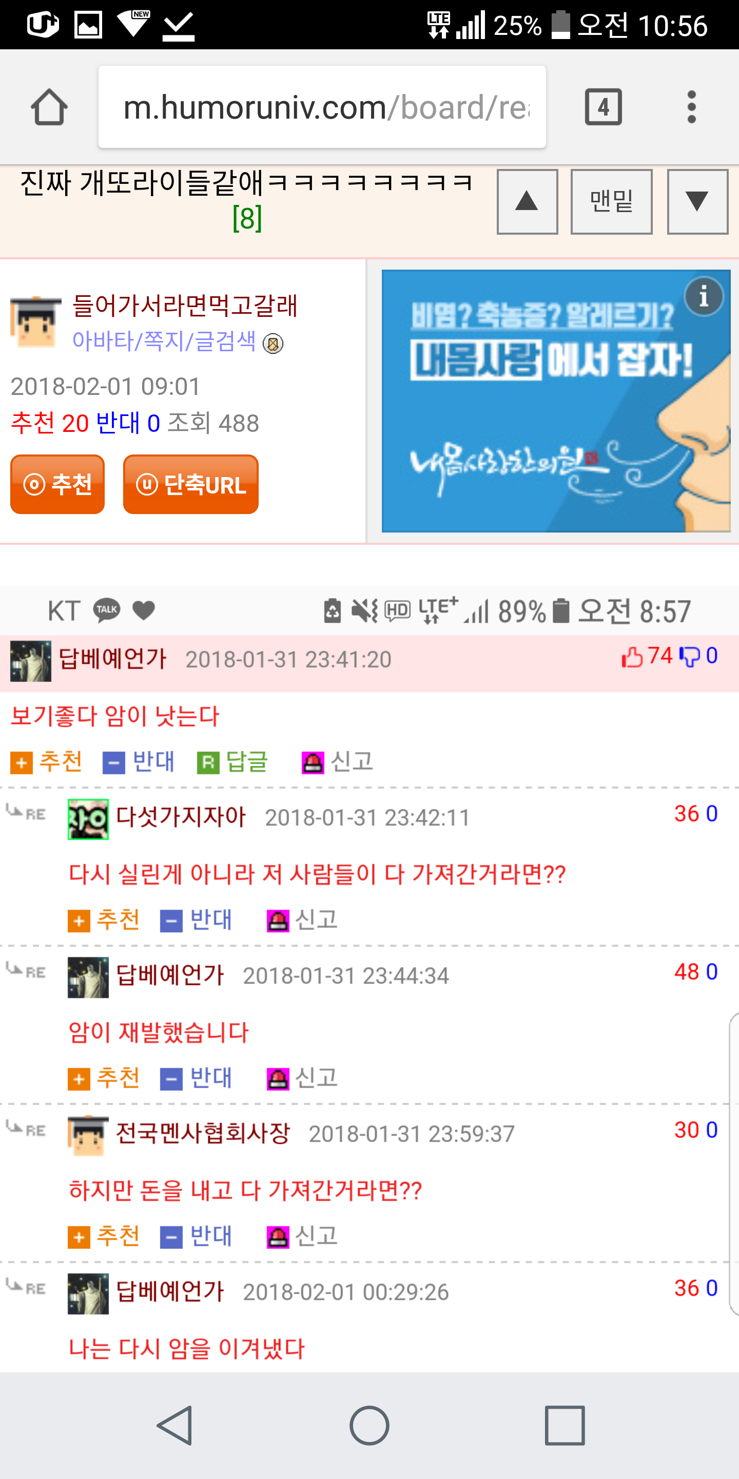Tap the down arrow navigation button
This screenshot has height=1479, width=739.
click(697, 201)
